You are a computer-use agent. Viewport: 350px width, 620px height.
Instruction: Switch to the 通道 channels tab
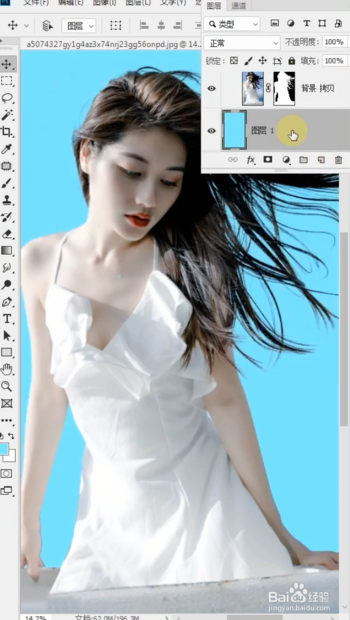[238, 6]
